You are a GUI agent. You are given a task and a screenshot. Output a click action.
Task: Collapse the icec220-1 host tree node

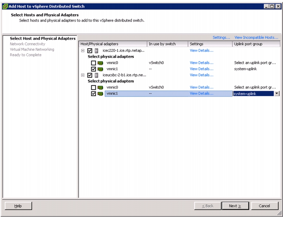coord(83,51)
